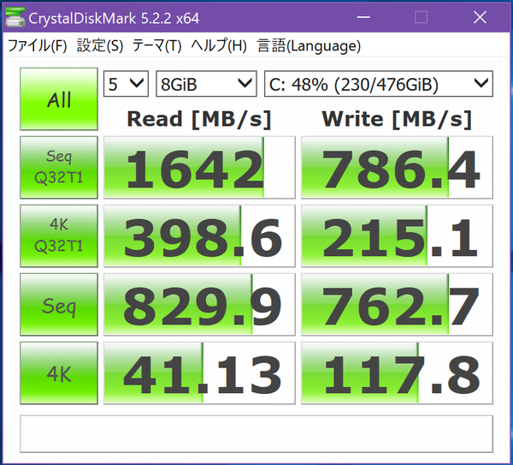Start the 4K Q32T1 test

[x=59, y=236]
